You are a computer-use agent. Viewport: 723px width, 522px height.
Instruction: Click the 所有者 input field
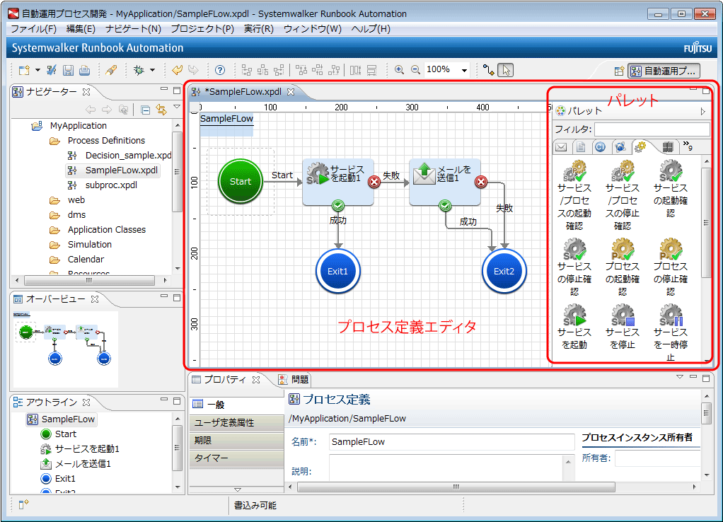657,458
